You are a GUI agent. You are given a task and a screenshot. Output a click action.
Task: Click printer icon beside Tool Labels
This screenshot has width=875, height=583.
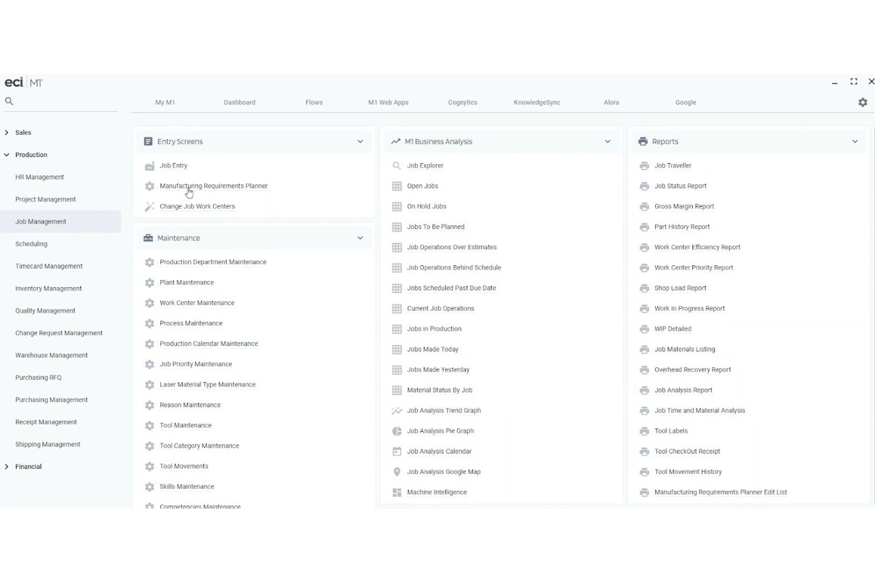point(644,431)
